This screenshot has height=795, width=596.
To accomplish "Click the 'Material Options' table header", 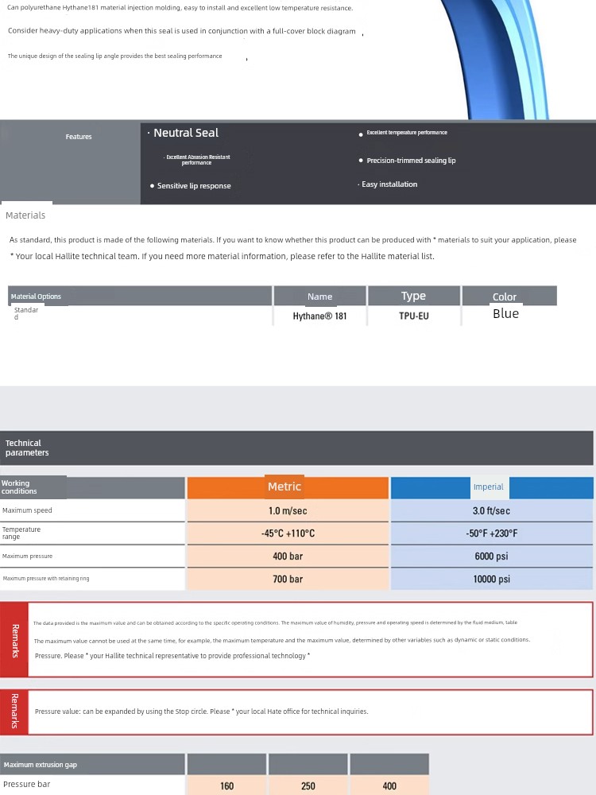I will point(140,296).
